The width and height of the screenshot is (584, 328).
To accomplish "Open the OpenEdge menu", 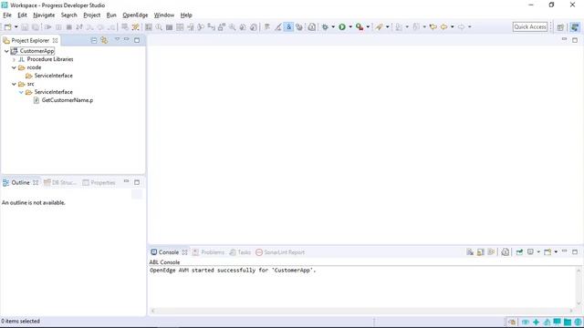I will [135, 15].
